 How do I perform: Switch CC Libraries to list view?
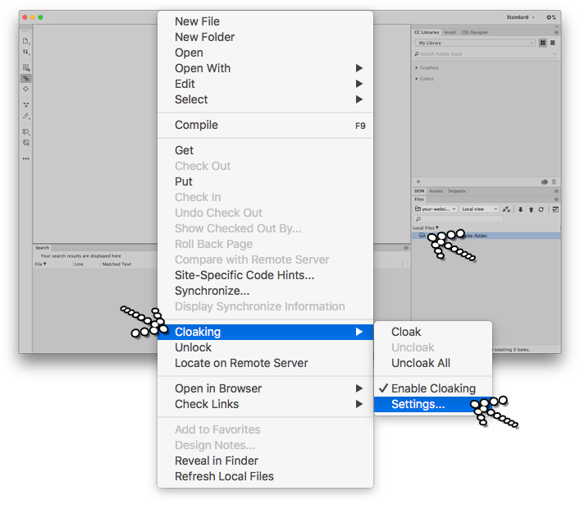(x=553, y=43)
